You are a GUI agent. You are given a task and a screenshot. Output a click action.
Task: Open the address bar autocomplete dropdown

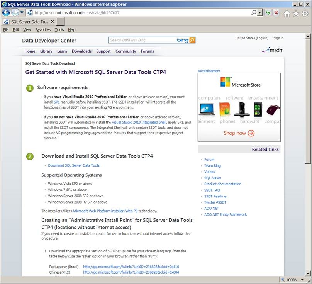(259, 13)
